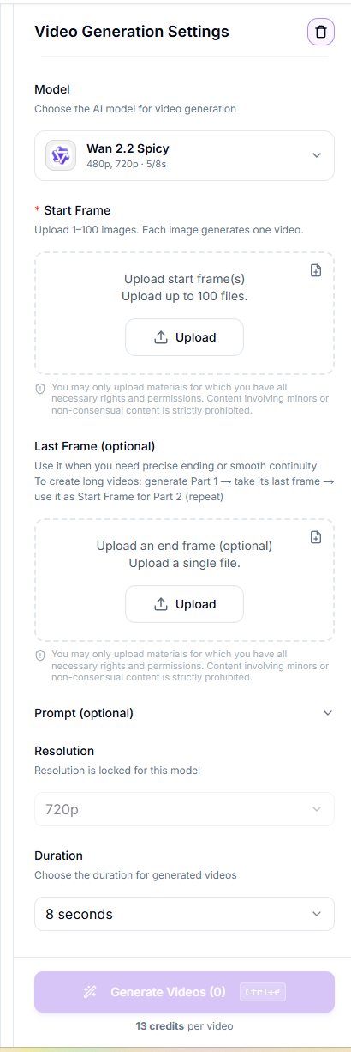Click the trash delete icon at top
This screenshot has height=1052, width=351.
click(320, 33)
